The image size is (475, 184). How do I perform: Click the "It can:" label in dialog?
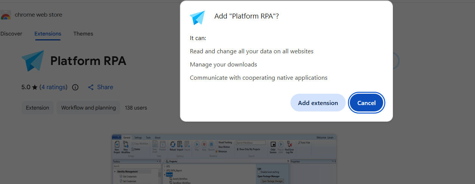198,38
